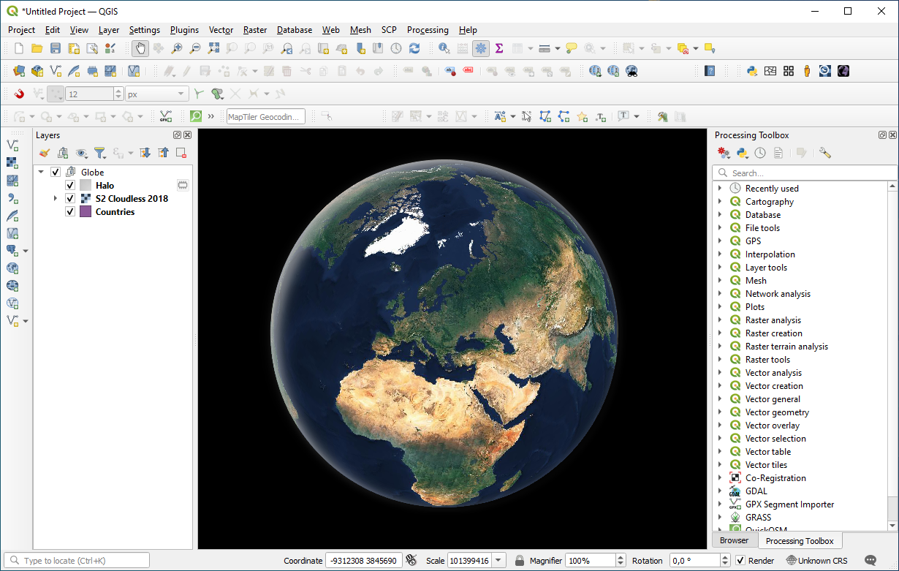
Task: Collapse the Globe group
Action: coord(42,171)
